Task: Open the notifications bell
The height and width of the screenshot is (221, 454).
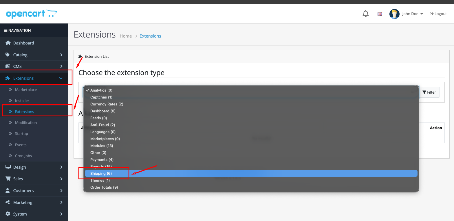Action: 366,14
